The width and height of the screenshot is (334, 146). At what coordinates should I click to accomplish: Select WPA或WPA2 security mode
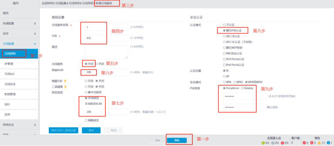coord(246,82)
